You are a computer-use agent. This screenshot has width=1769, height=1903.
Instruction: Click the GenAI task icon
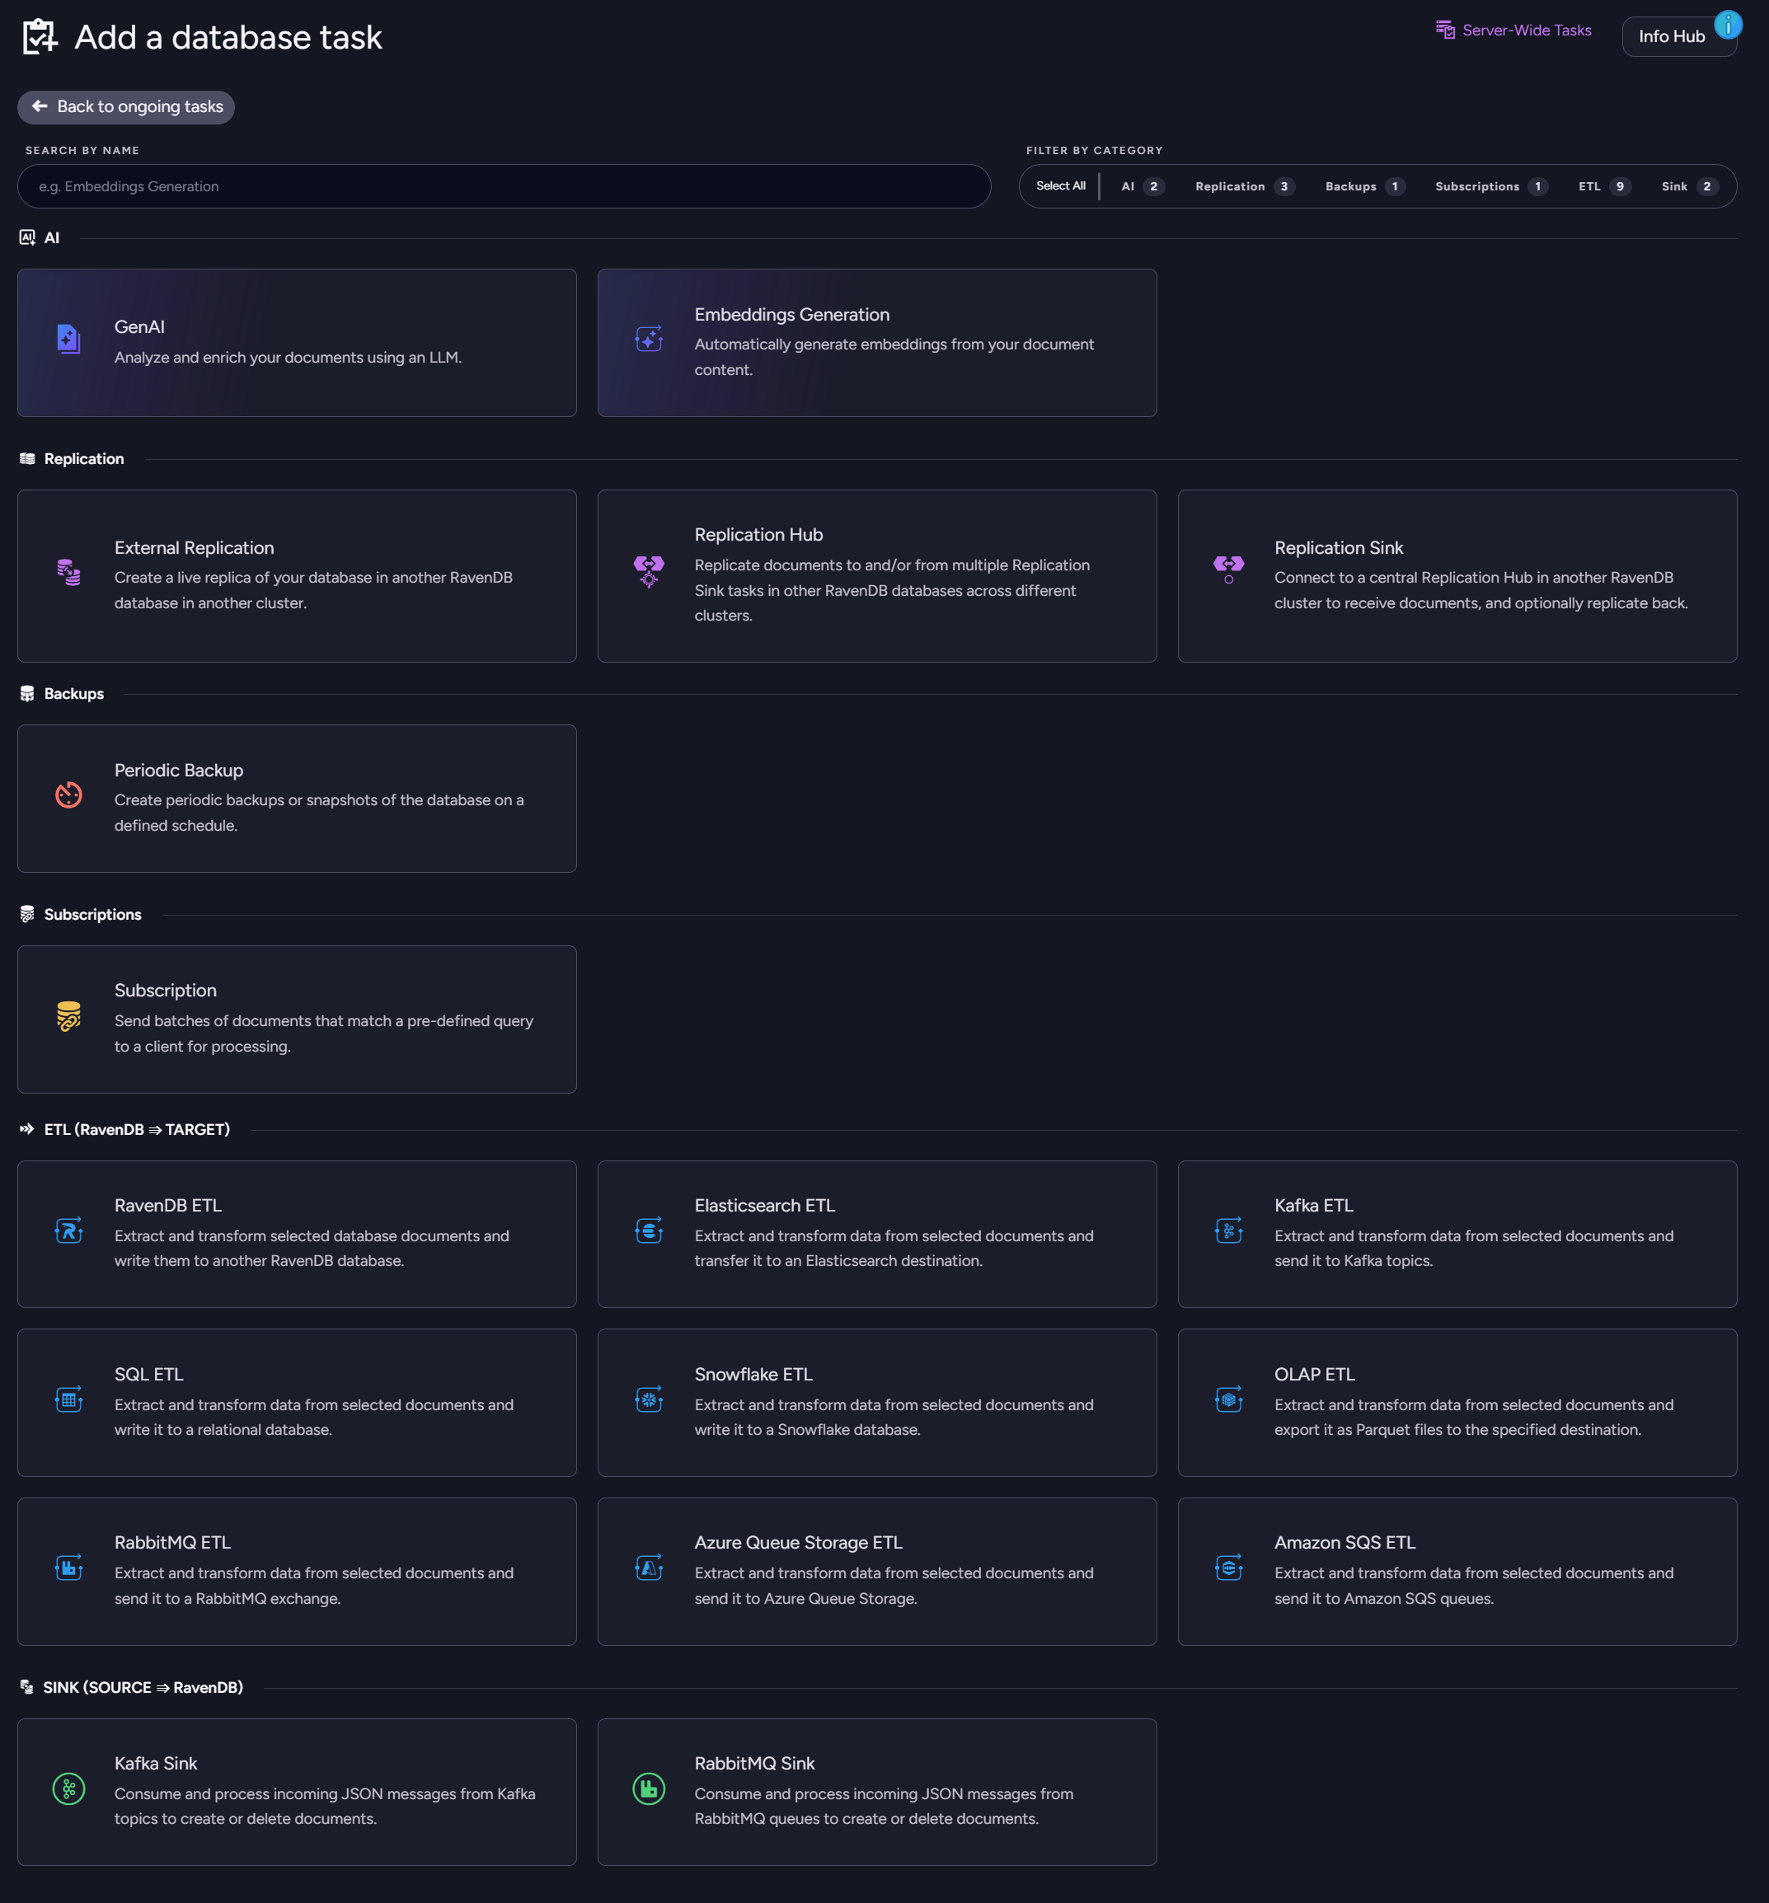pos(68,339)
